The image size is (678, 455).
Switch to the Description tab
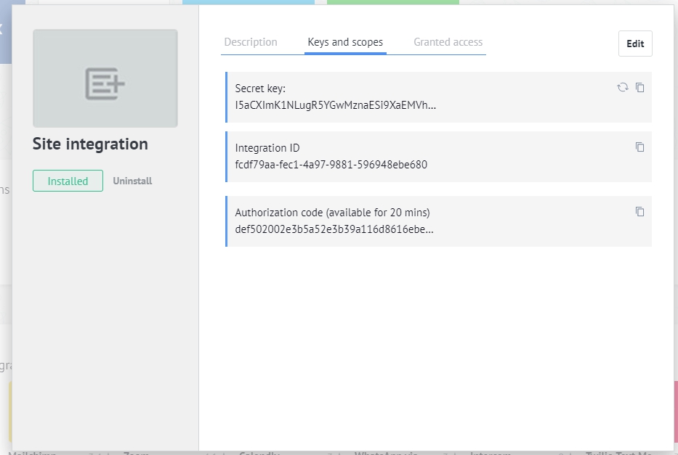point(251,42)
